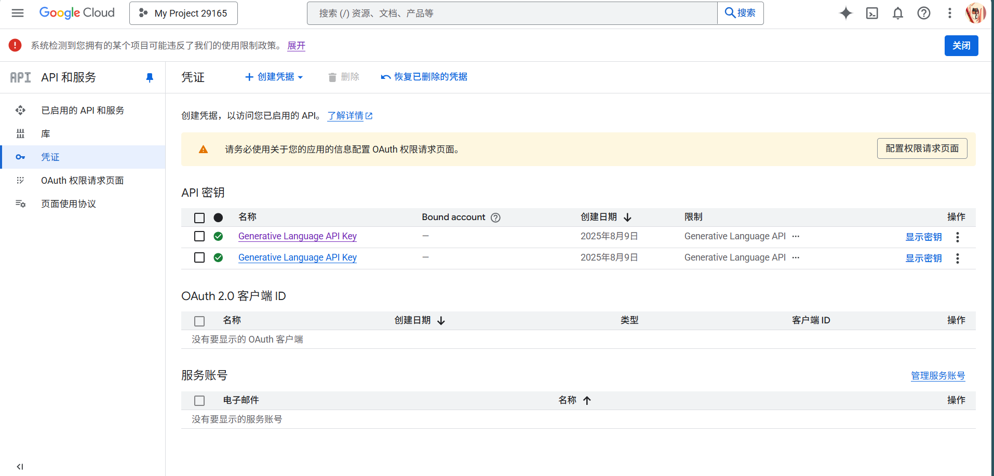Click the 配置权限请求页面 button
Screen dimensions: 994x476
(x=921, y=148)
